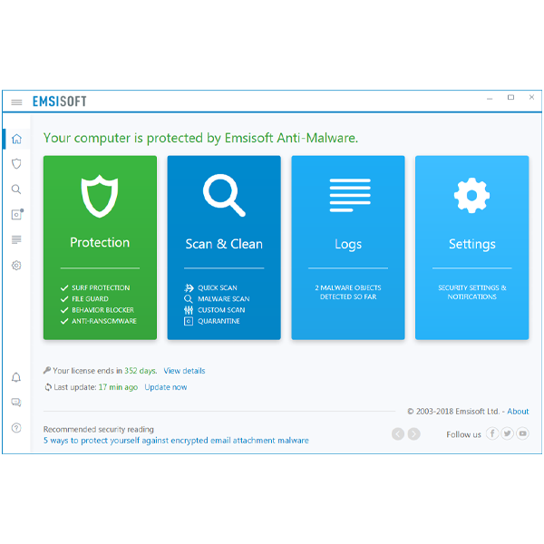Click the update refresh arrows icon
This screenshot has width=544, height=544.
point(48,387)
